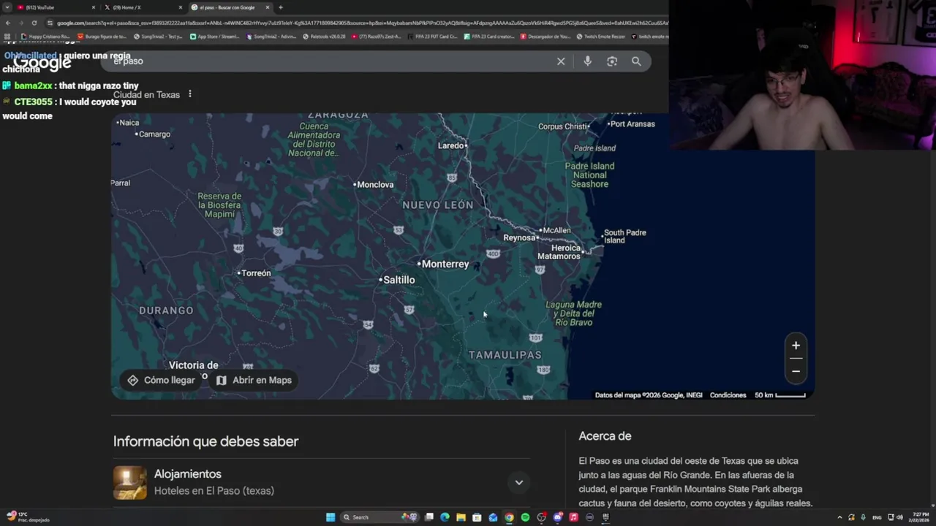Open Discord from the taskbar
Screen dimensions: 936x526
click(x=557, y=517)
